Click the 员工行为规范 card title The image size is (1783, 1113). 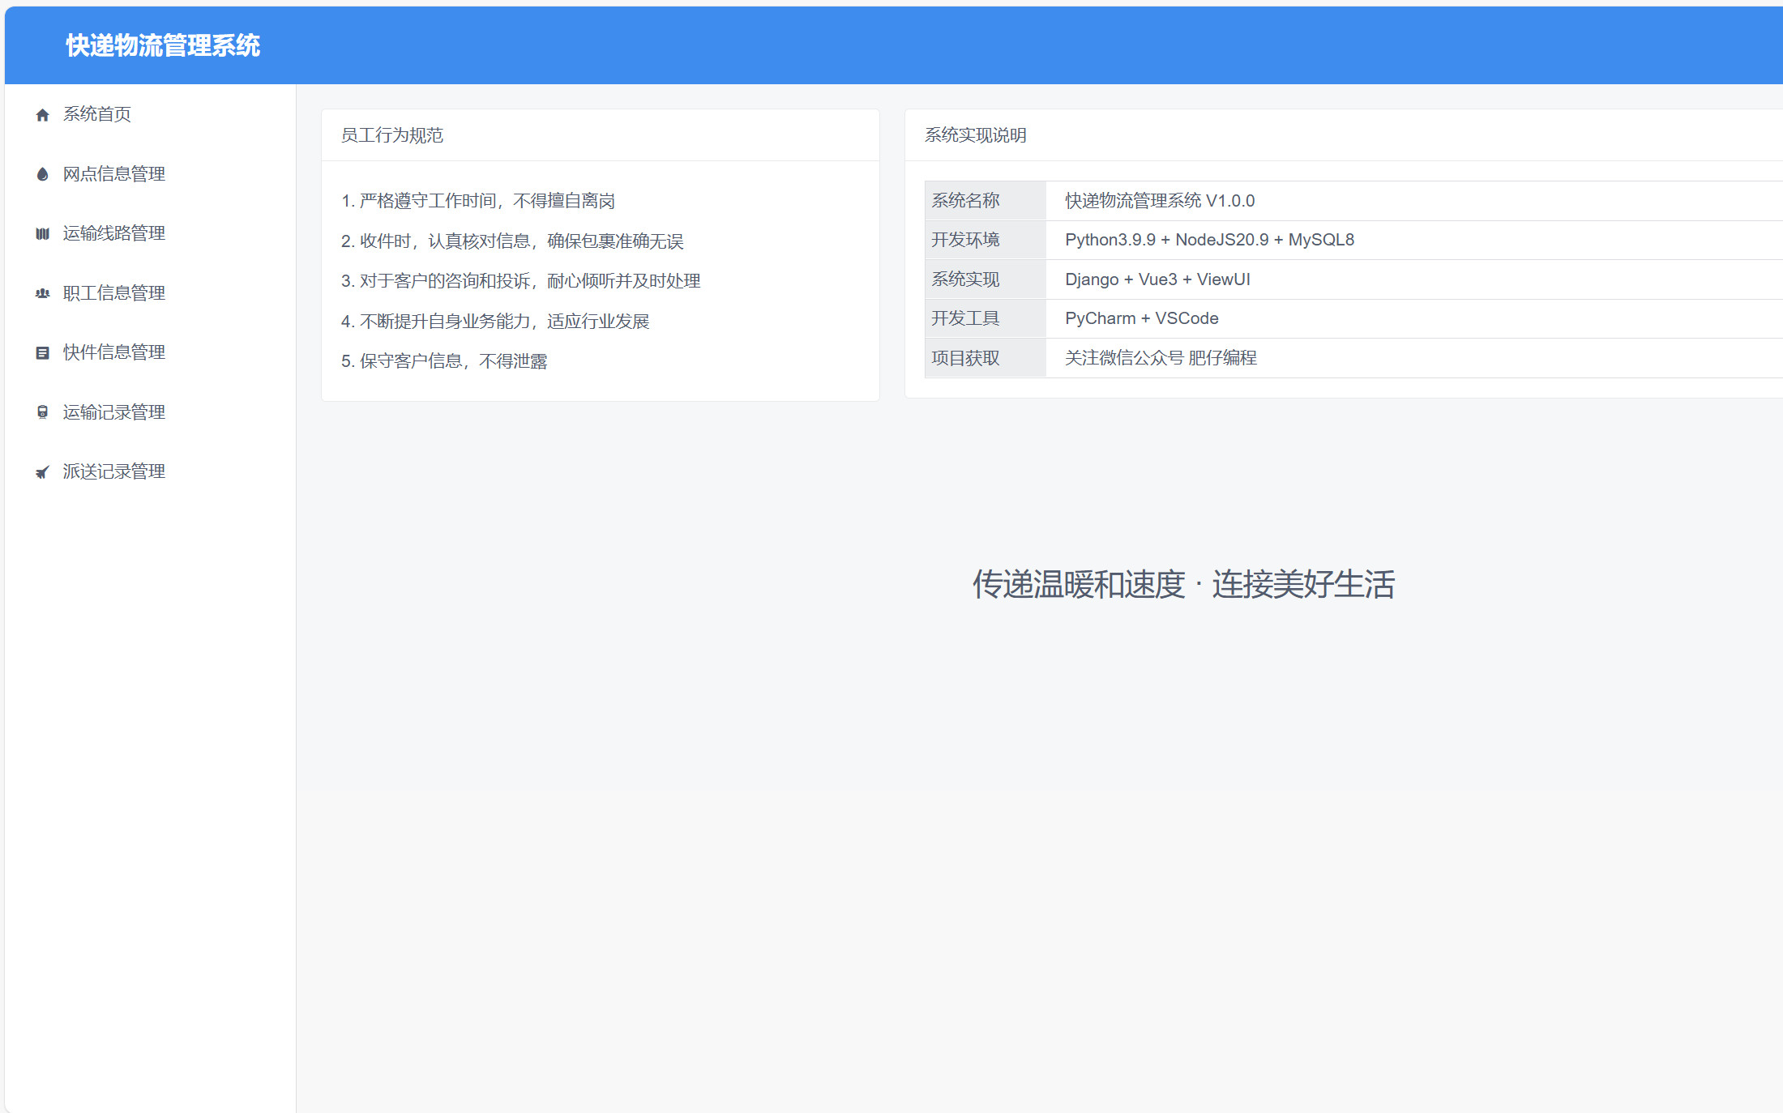(392, 135)
